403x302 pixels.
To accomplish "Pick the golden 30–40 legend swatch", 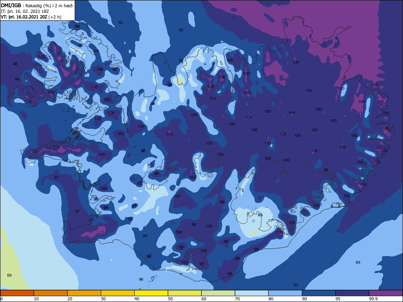I will coord(118,293).
